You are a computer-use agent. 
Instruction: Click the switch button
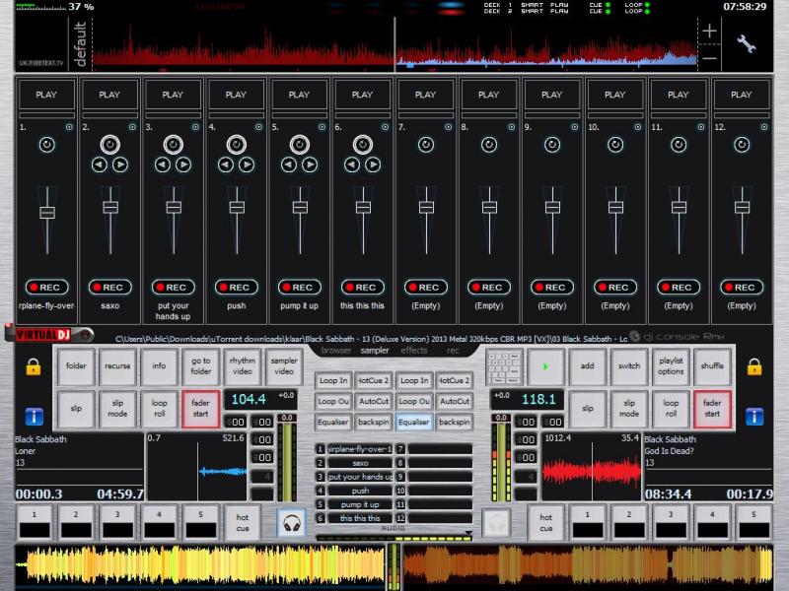629,365
